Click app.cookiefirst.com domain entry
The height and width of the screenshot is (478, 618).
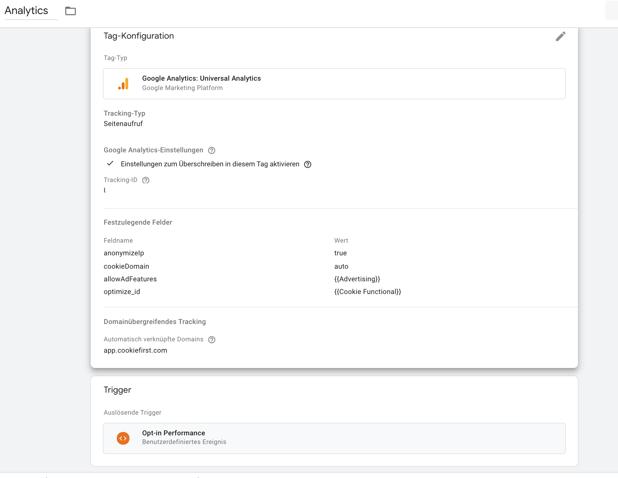point(135,350)
